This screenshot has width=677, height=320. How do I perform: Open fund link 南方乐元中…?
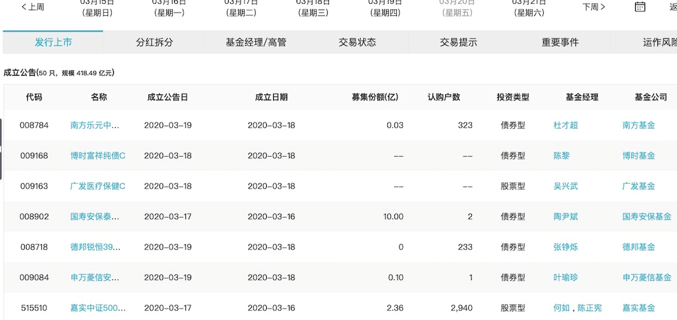tap(95, 125)
